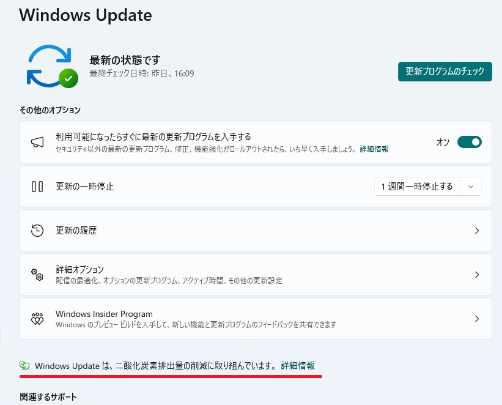
Task: Click the 1 週間一時停止する button
Action: [417, 187]
